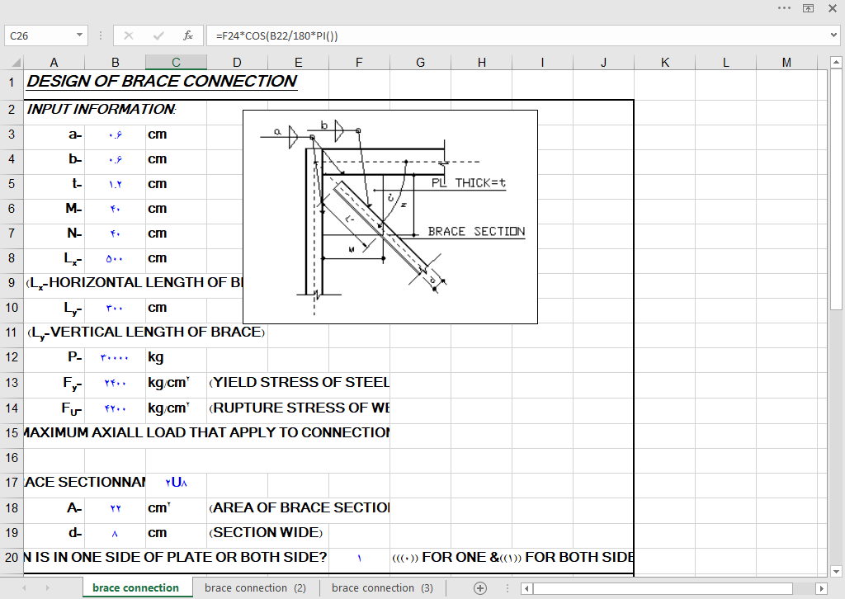Image resolution: width=845 pixels, height=599 pixels.
Task: Switch to brace connection (2) sheet tab
Action: tap(255, 588)
